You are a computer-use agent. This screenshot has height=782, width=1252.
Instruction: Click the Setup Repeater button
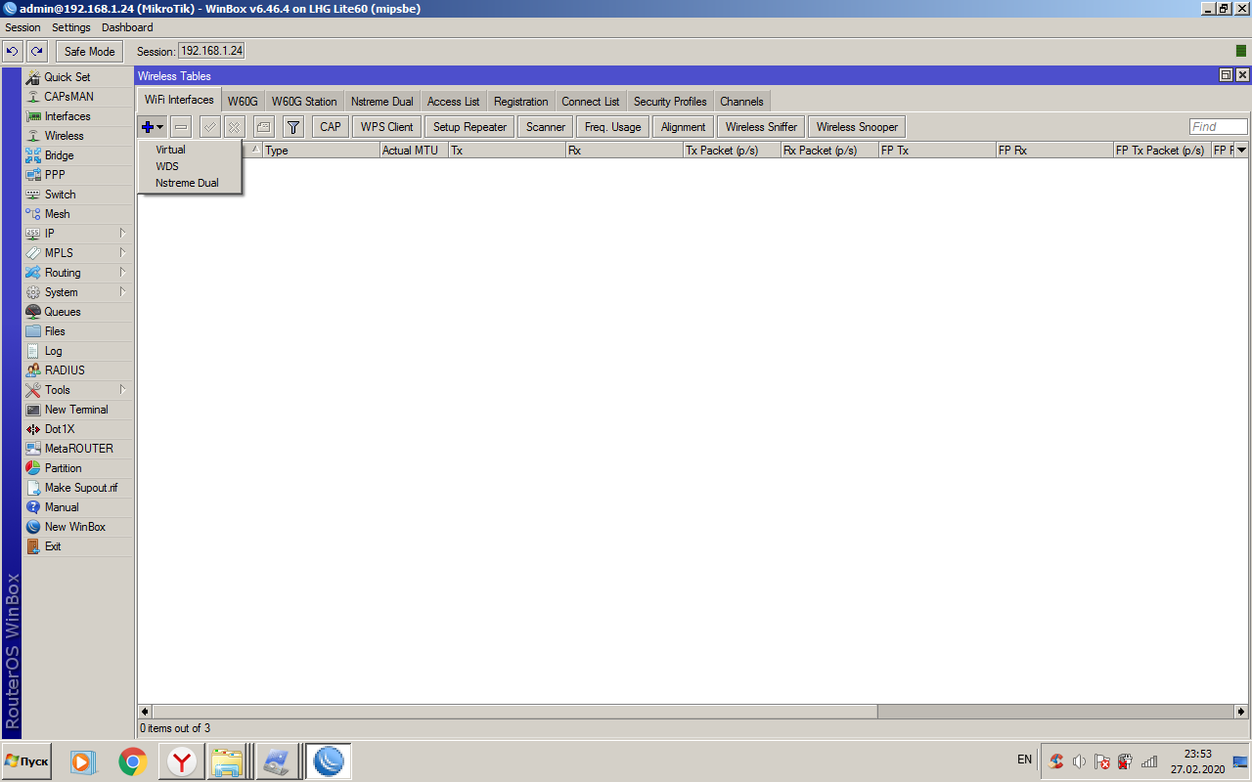click(x=470, y=127)
